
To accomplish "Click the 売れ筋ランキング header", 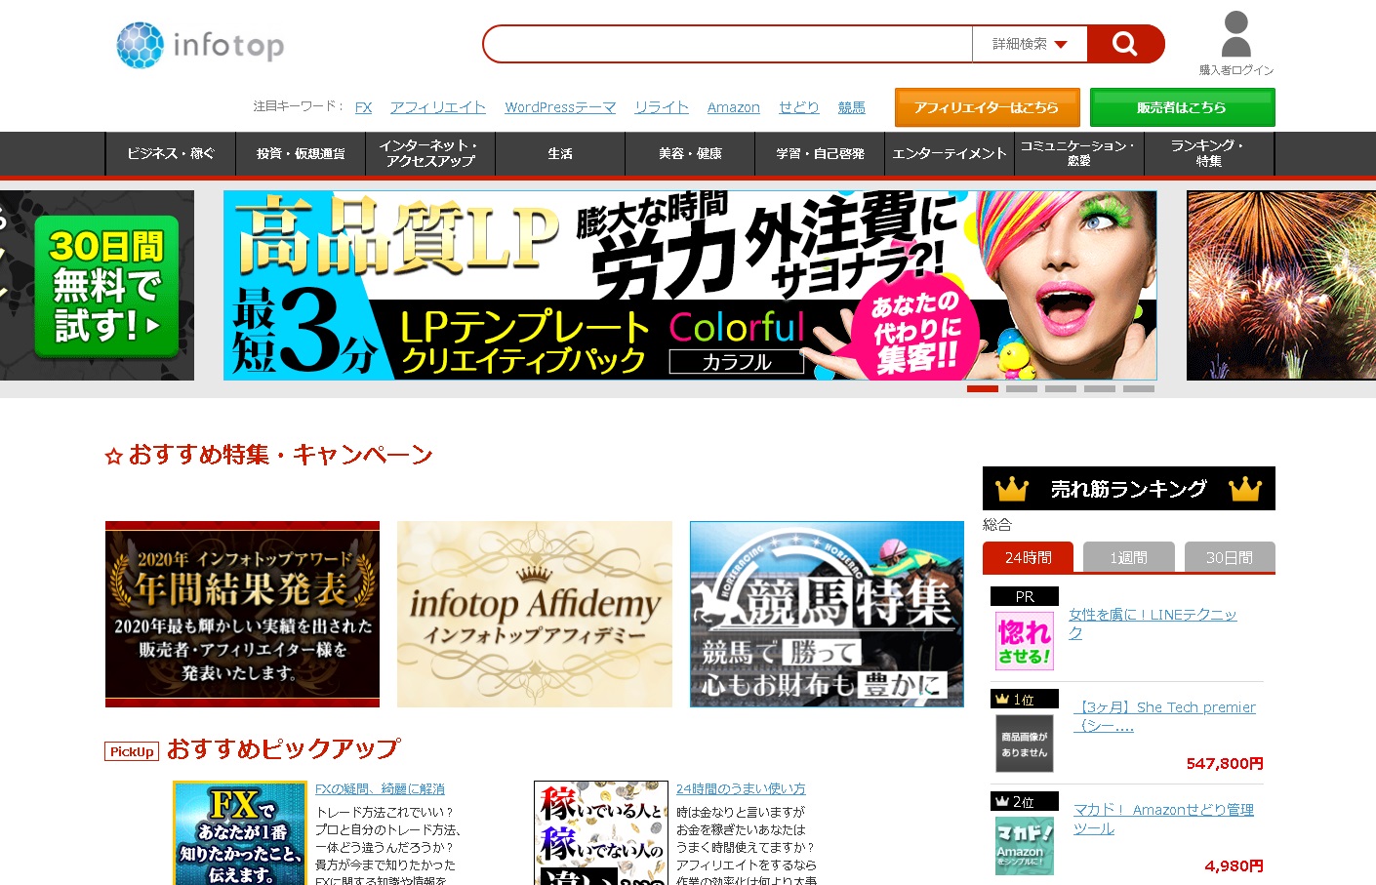I will [x=1129, y=488].
